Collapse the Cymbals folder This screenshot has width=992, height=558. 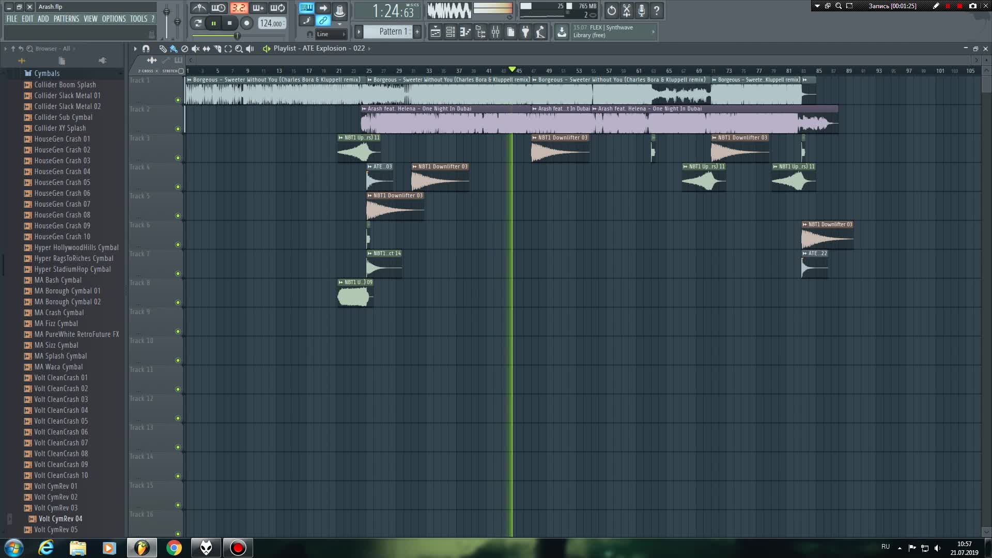point(47,73)
